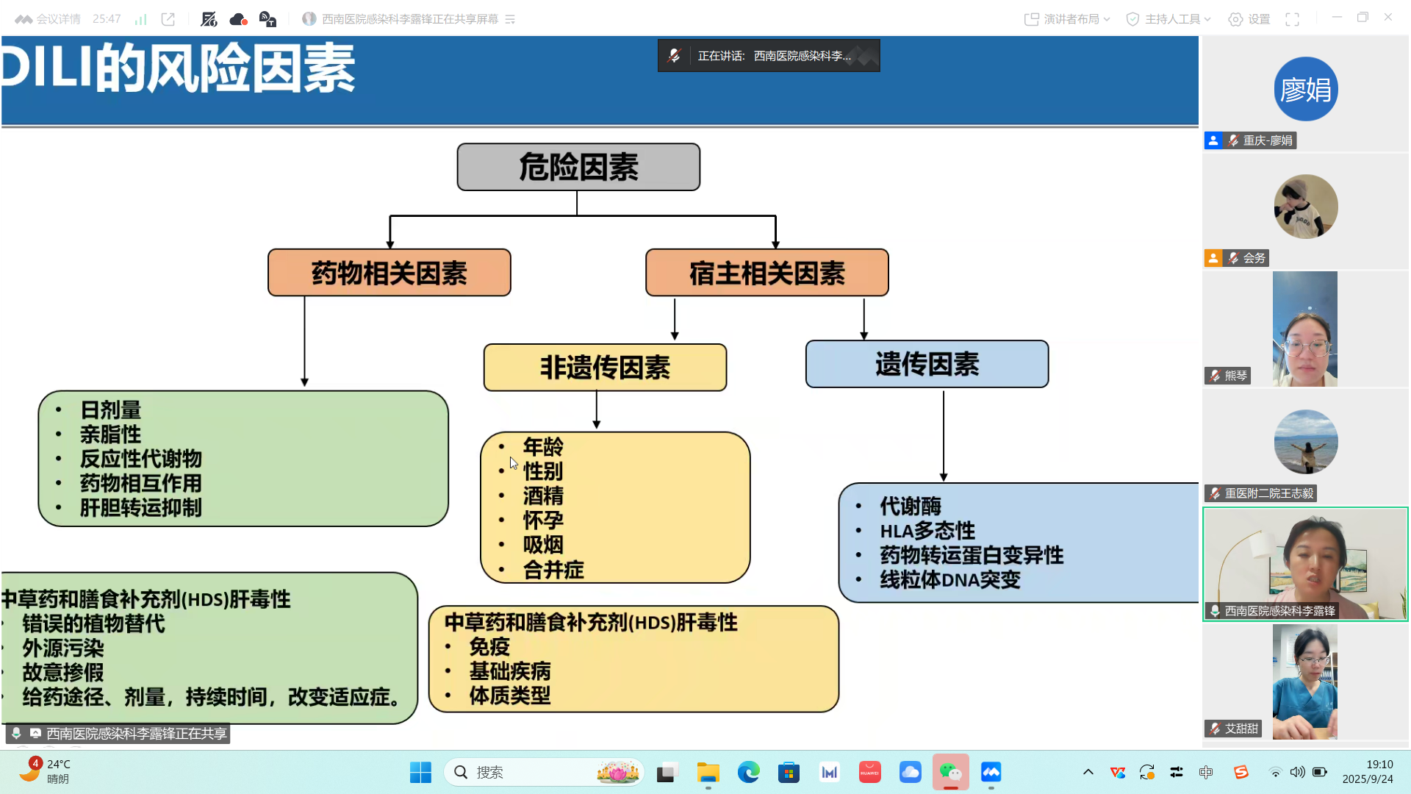Click participant 廖娟's avatar thumbnail
This screenshot has width=1411, height=794.
(1305, 89)
